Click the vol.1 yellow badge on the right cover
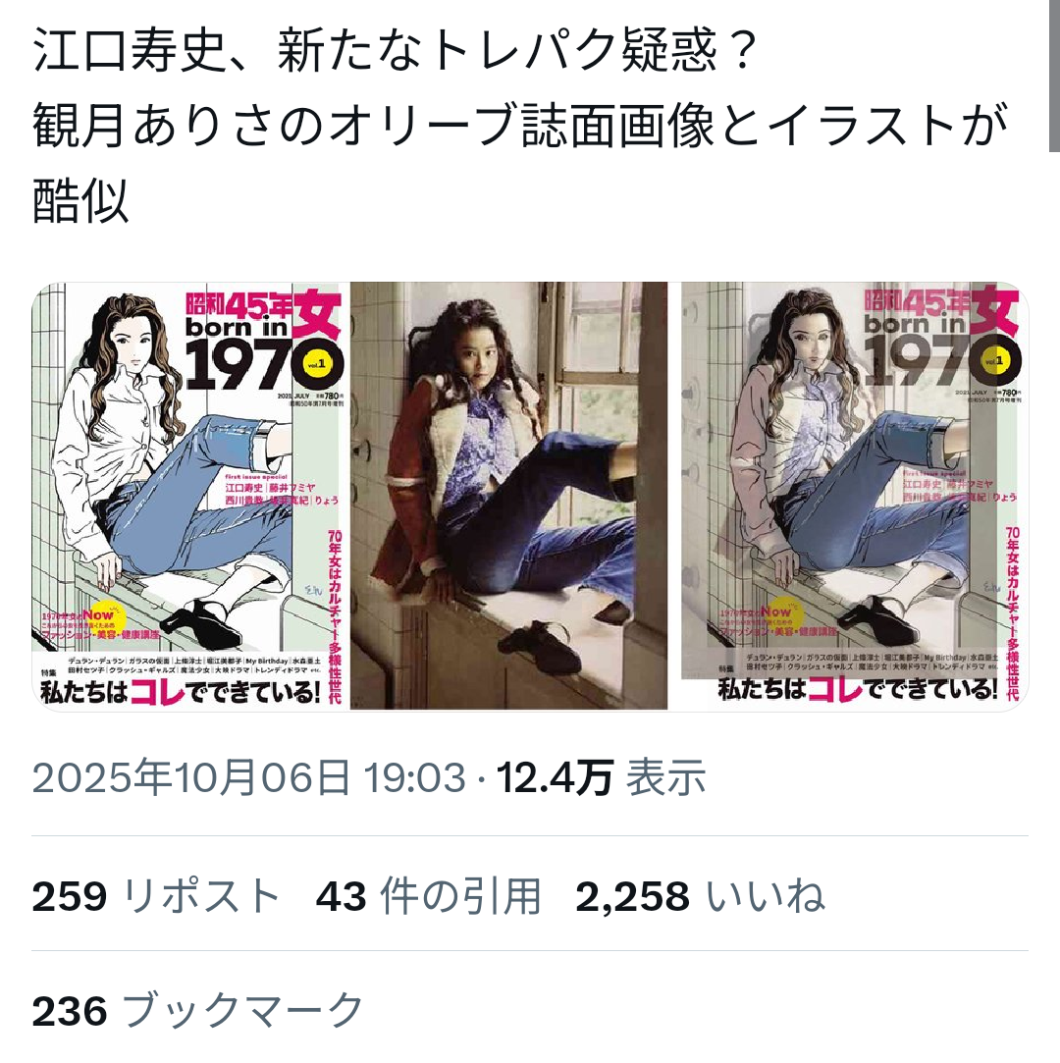 [994, 361]
